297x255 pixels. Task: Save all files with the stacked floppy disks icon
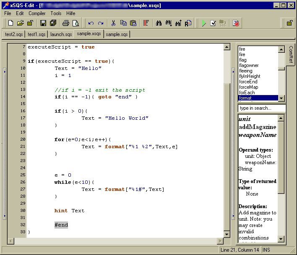coord(53,23)
